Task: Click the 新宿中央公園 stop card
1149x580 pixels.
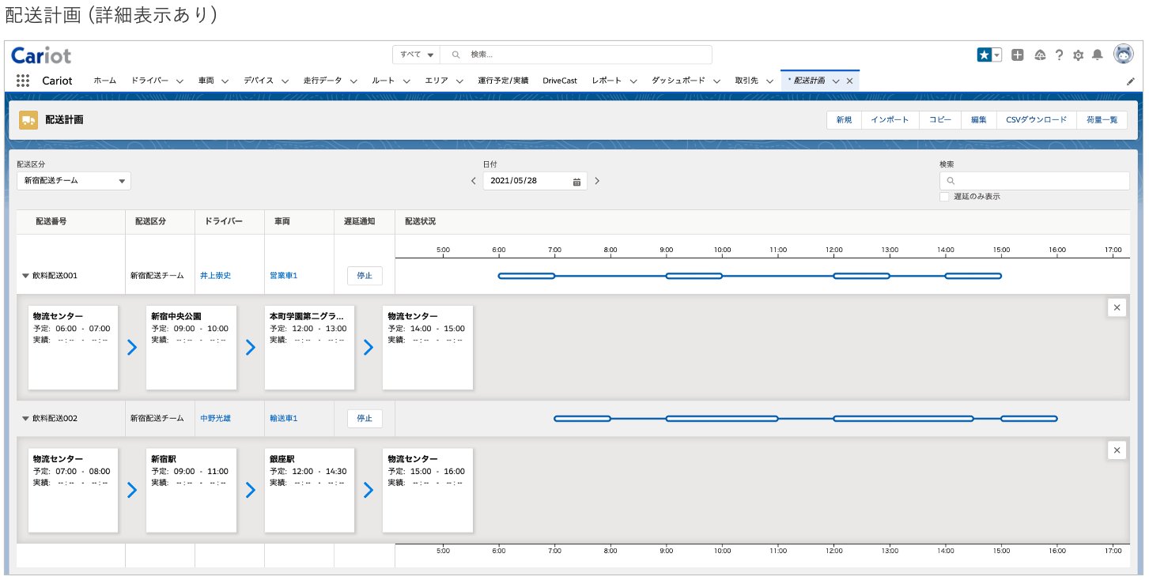Action: click(x=191, y=348)
